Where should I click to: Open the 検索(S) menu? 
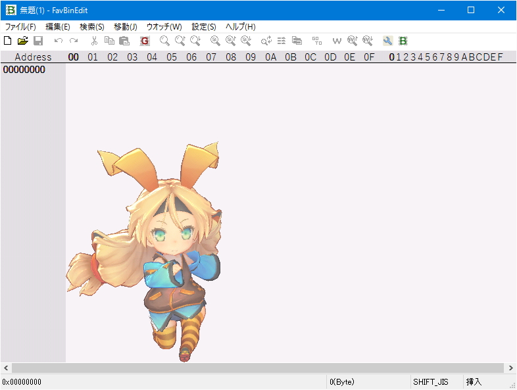92,27
